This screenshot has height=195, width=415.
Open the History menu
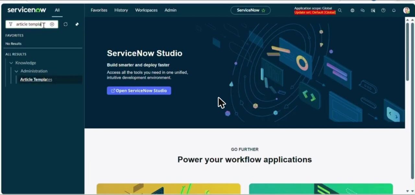(121, 10)
